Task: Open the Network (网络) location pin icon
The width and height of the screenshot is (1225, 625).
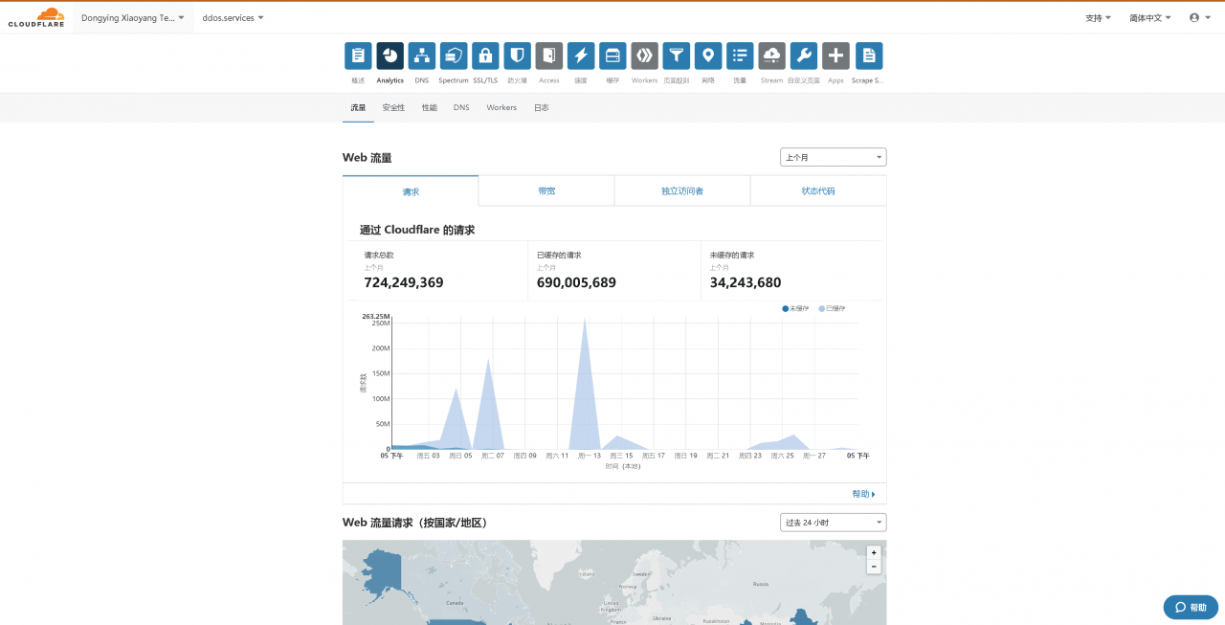Action: coord(708,56)
